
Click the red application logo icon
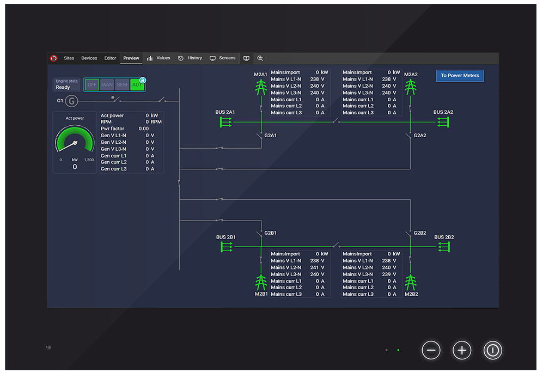(x=53, y=58)
